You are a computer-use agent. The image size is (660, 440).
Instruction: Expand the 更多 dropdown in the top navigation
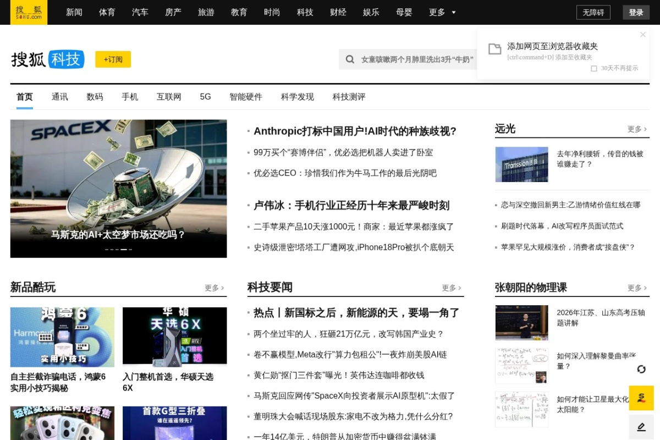(x=443, y=12)
